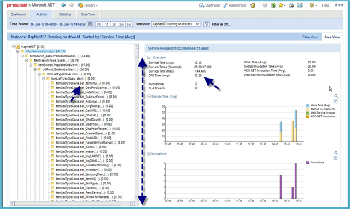
Task: Collapse the AspNetIIS7 root node
Action: tap(13, 46)
